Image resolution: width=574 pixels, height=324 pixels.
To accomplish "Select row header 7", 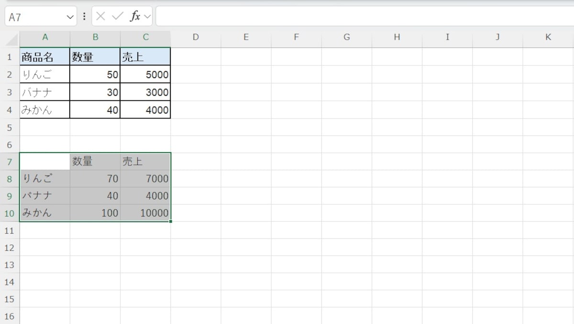I will 9,162.
